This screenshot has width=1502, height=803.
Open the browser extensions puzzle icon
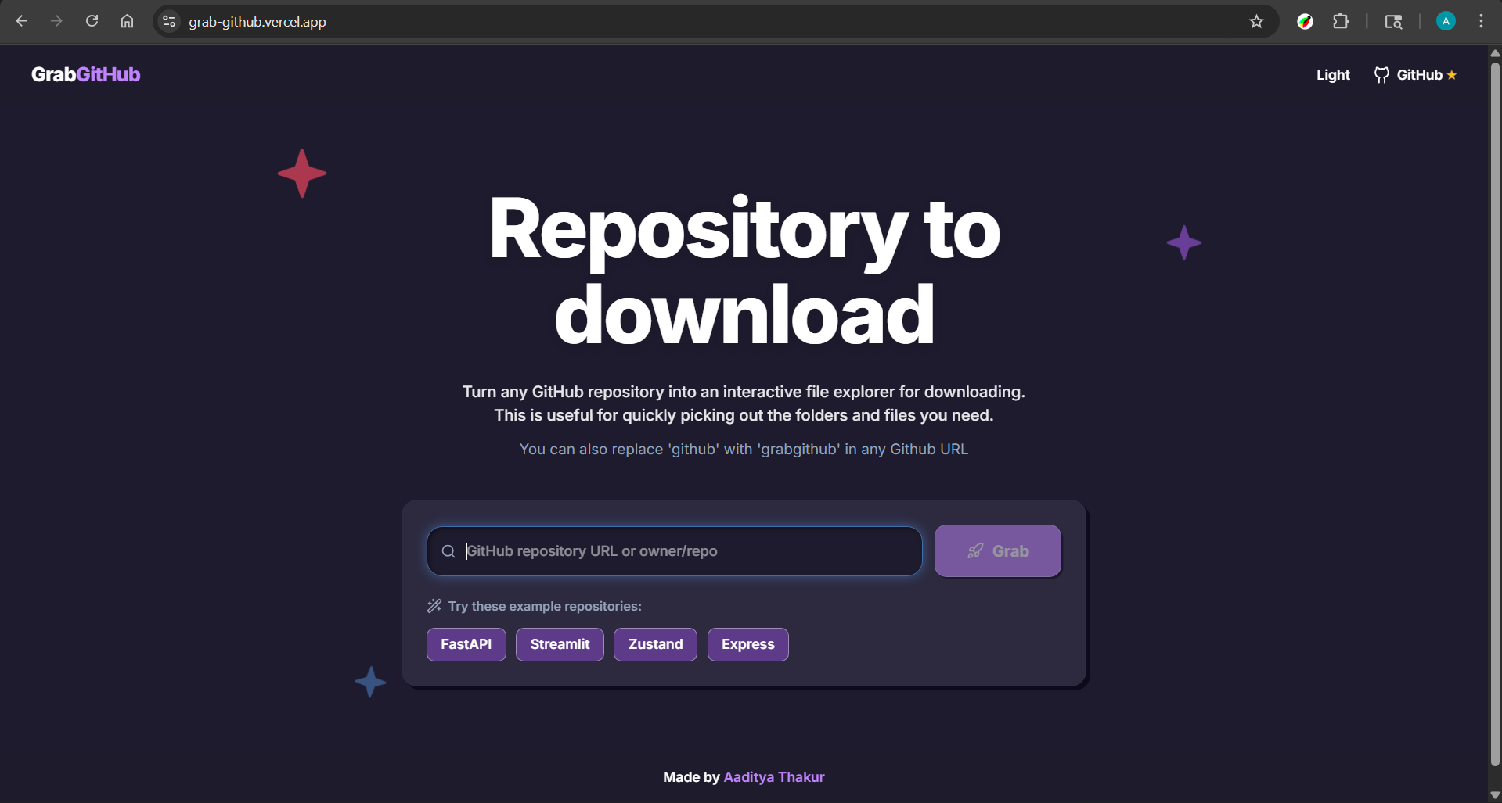pos(1341,21)
